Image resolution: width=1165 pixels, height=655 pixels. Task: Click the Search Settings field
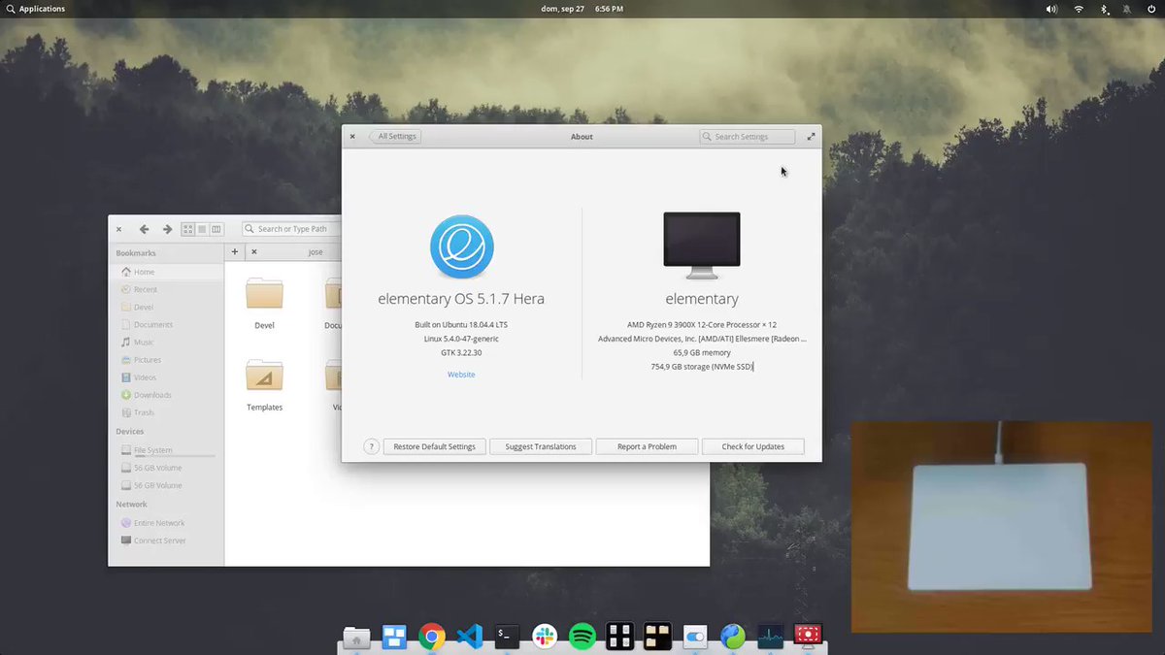point(748,137)
